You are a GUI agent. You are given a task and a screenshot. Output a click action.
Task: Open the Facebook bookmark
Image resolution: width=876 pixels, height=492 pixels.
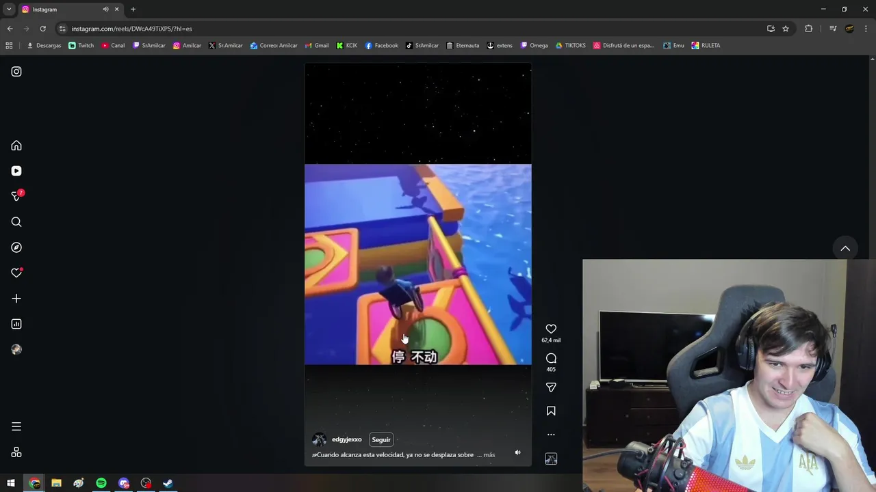(382, 46)
